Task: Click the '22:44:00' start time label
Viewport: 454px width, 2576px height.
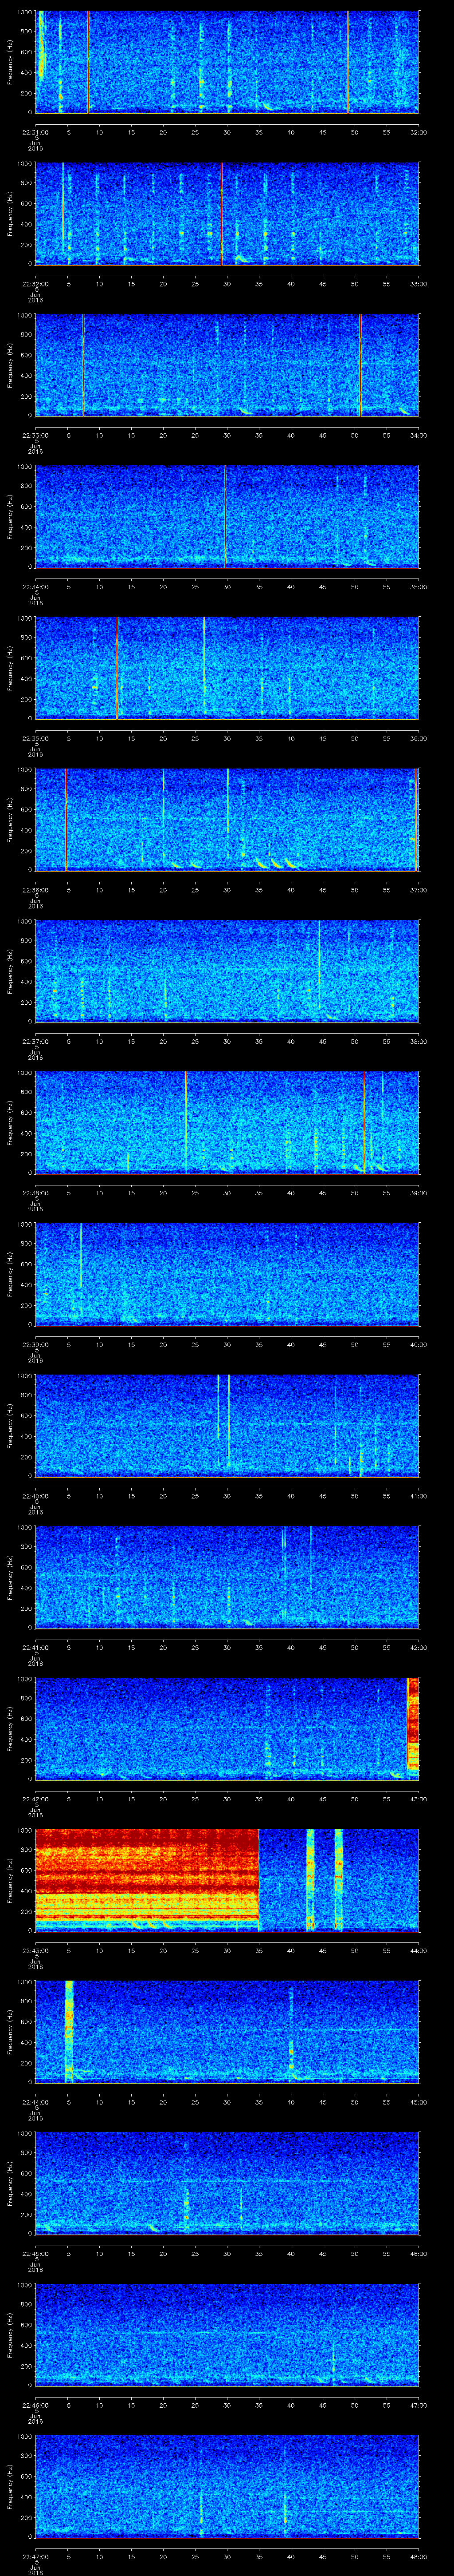Action: (x=35, y=2102)
